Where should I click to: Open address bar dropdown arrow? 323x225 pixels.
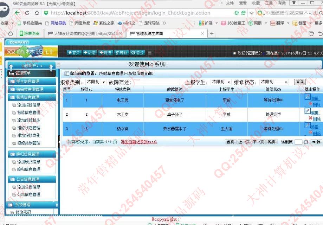[x=251, y=13]
